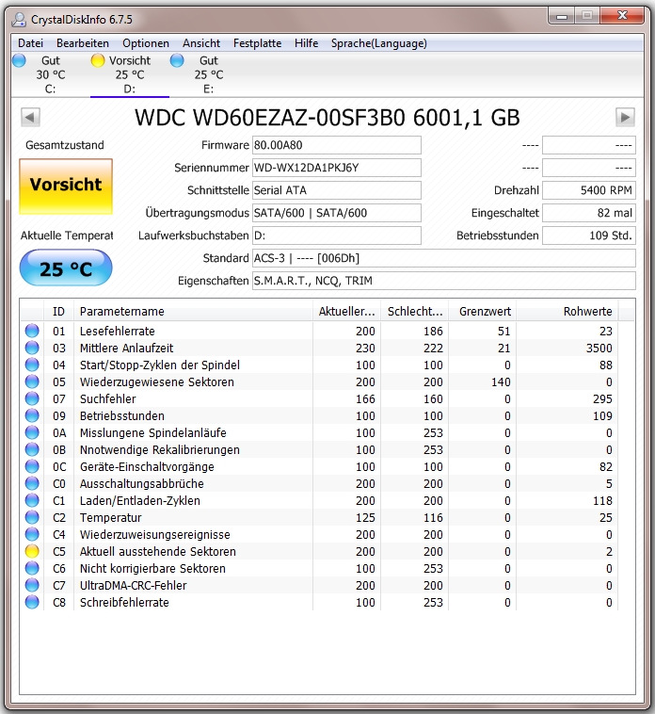The height and width of the screenshot is (714, 655).
Task: Click the ID column header
Action: click(x=58, y=312)
